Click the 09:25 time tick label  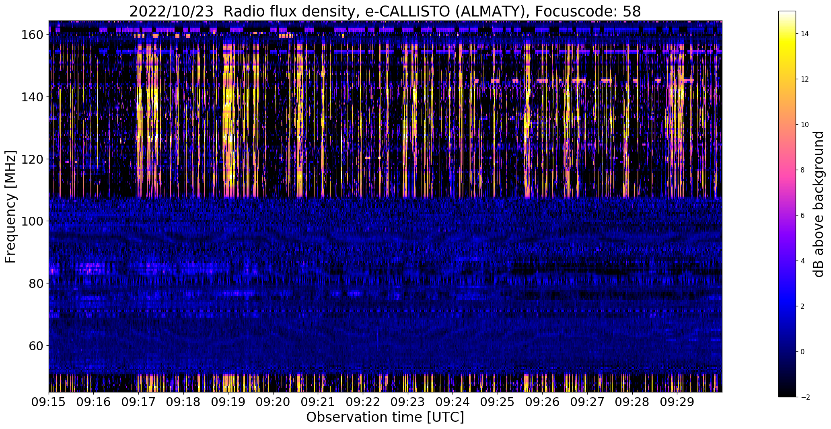(498, 402)
